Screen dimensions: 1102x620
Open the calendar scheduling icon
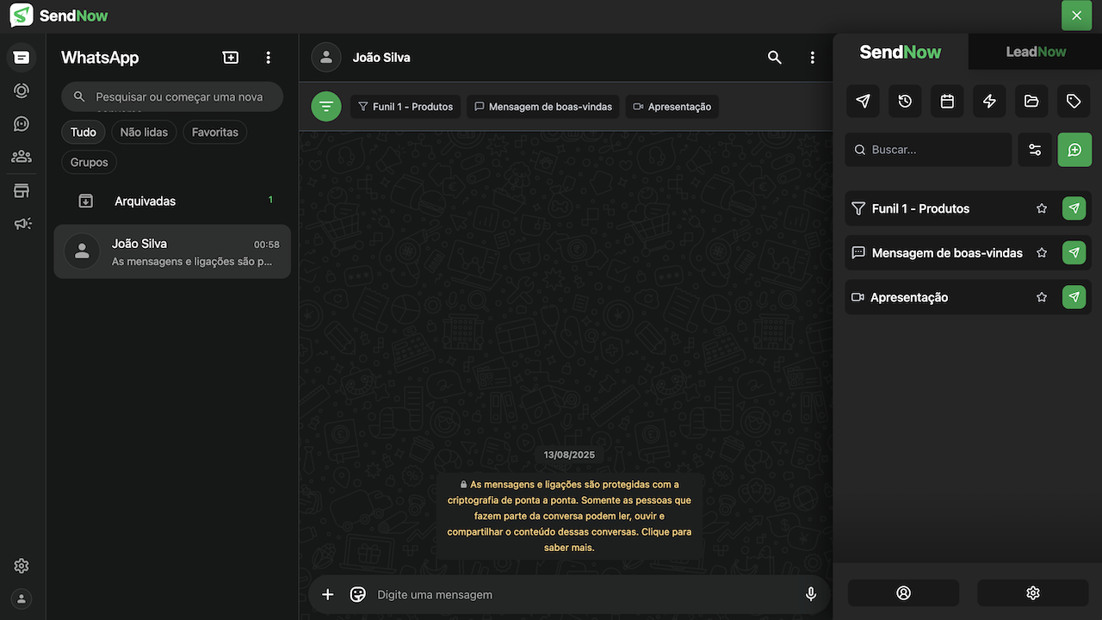click(x=947, y=102)
